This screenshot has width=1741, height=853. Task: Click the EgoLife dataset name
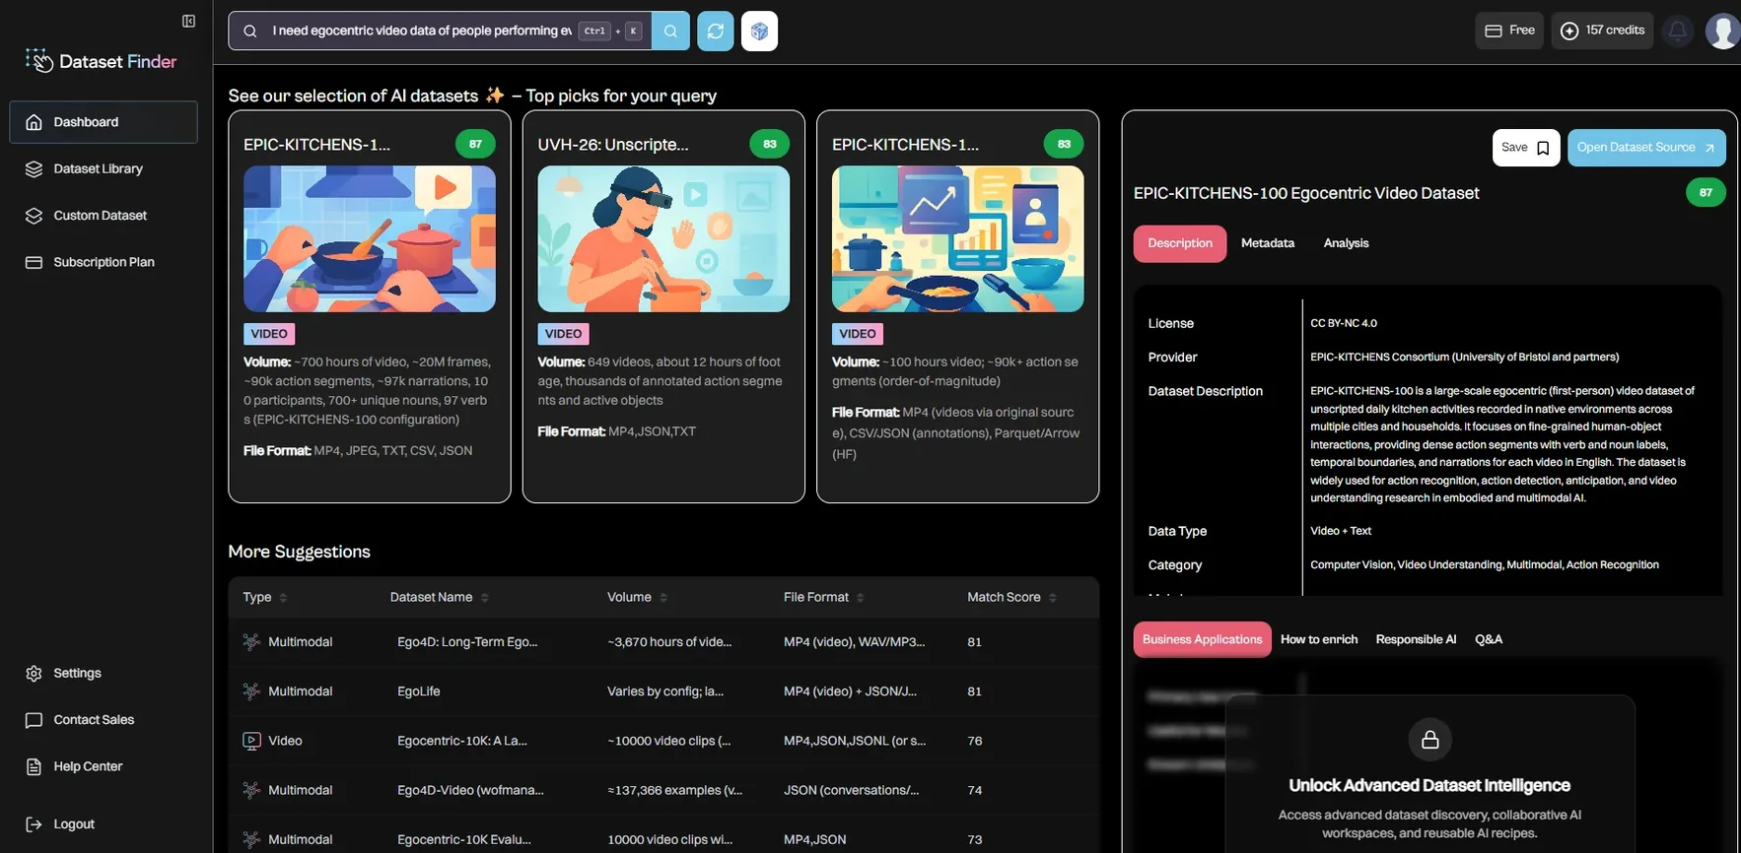pos(419,691)
